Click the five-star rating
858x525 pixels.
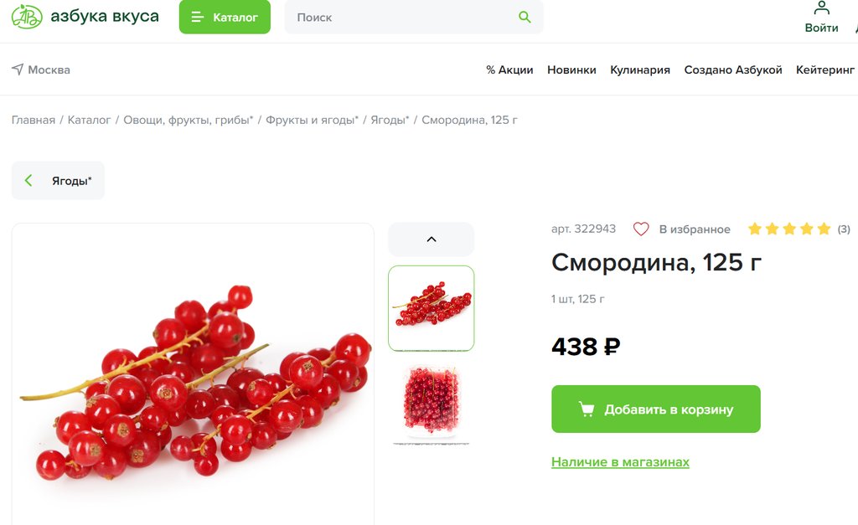[789, 229]
